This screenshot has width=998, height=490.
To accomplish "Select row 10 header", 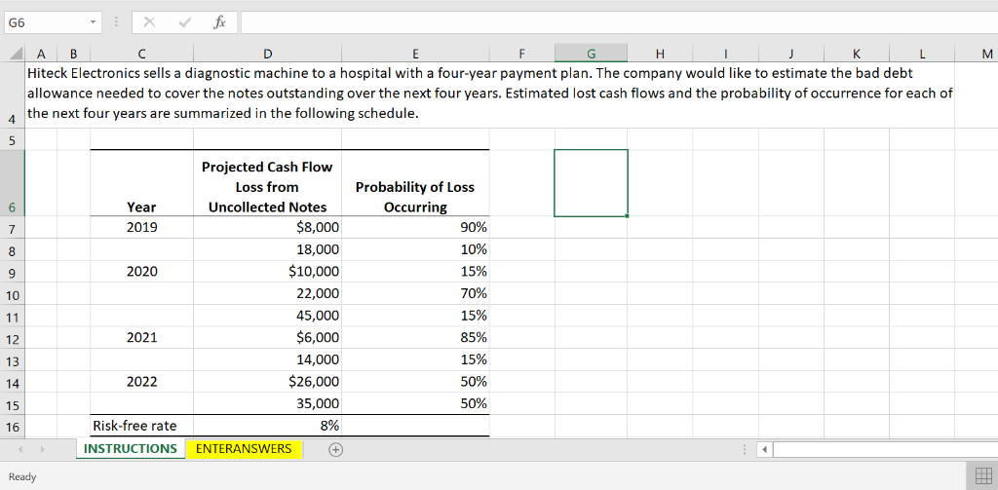I will pyautogui.click(x=14, y=294).
